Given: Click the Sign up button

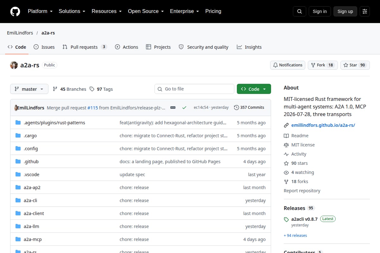Looking at the screenshot, I should [345, 11].
